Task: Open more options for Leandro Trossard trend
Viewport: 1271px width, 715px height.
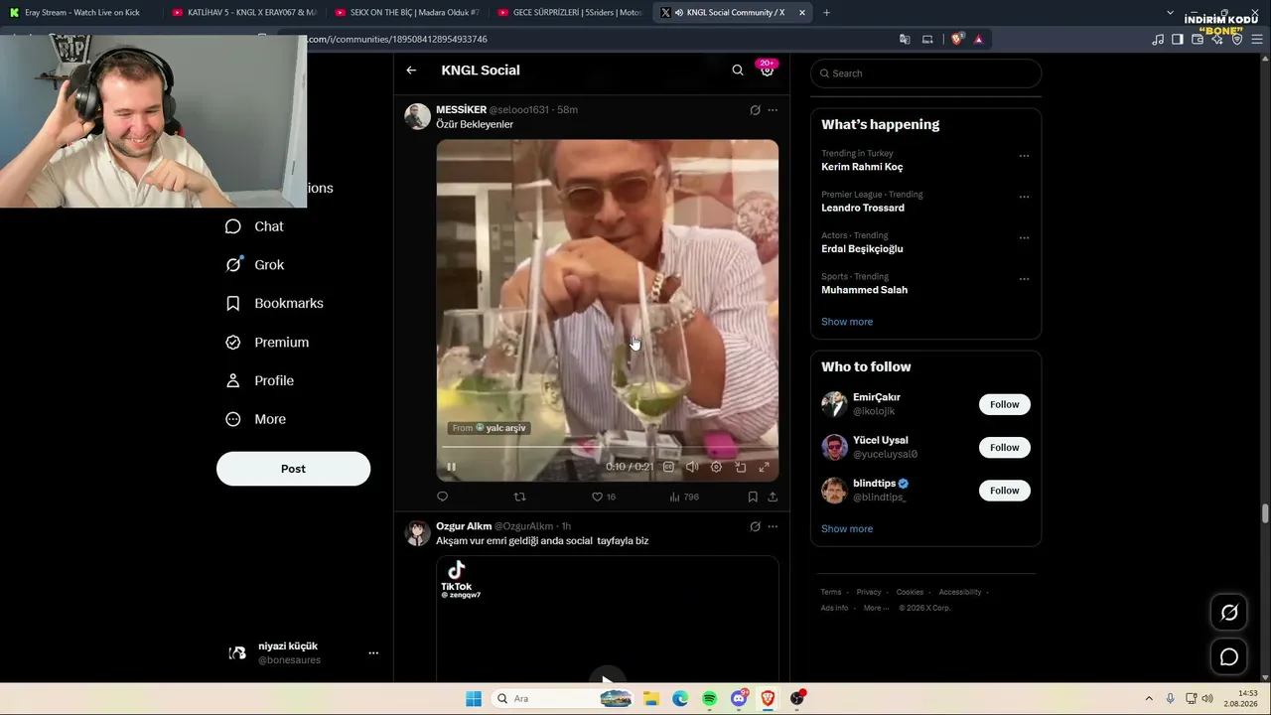Action: point(1024,197)
